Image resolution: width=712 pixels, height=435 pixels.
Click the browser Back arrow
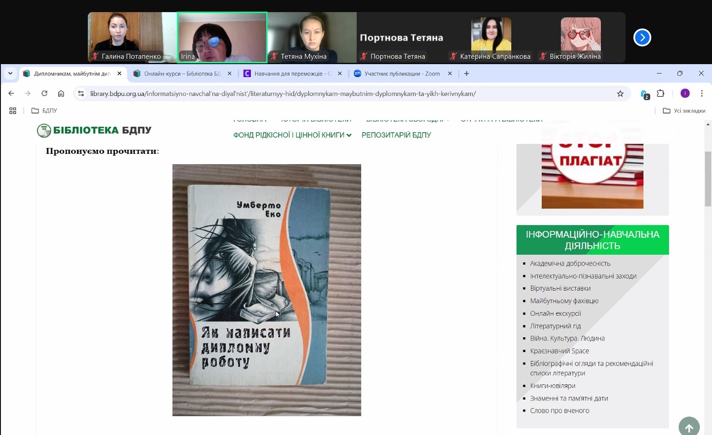11,93
